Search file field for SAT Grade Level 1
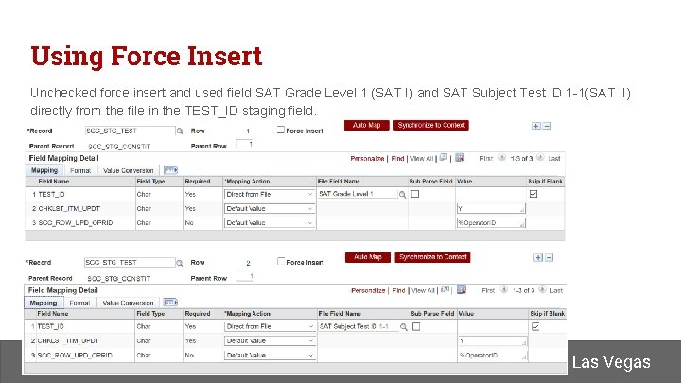The height and width of the screenshot is (383, 681). click(x=402, y=195)
